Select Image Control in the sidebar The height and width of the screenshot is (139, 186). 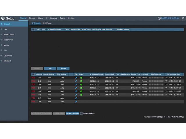click(x=9, y=34)
